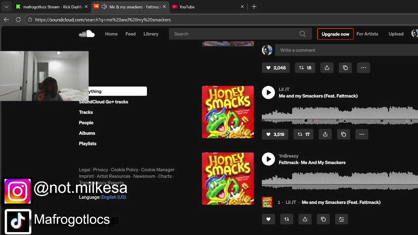Screen dimensions: 418x235
Task: Open Me and my Smackers (Feat. Fattmack) title
Action: [x=318, y=96]
